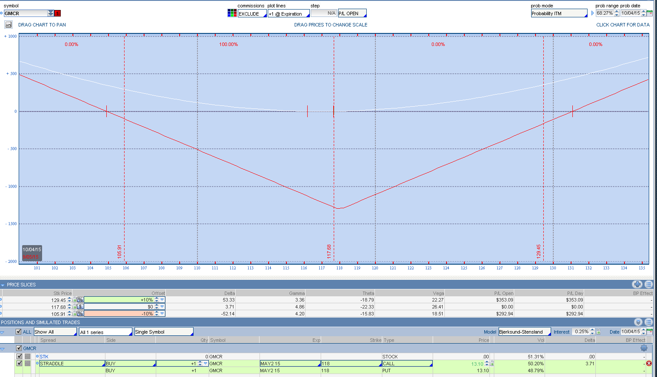The height and width of the screenshot is (377, 657).
Task: Click the gray square in the STK row
Action: tap(27, 357)
